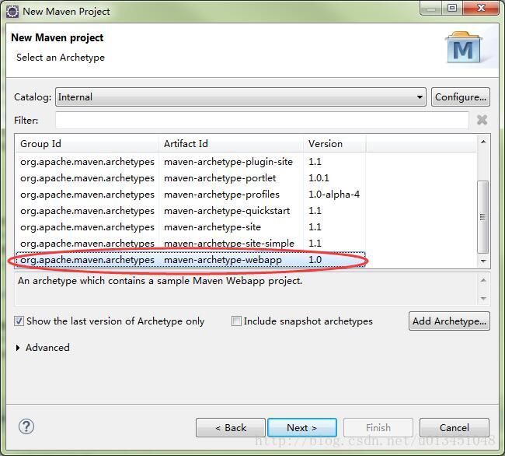The image size is (505, 456).
Task: Click the description box scroll down arrow
Action: click(x=483, y=298)
